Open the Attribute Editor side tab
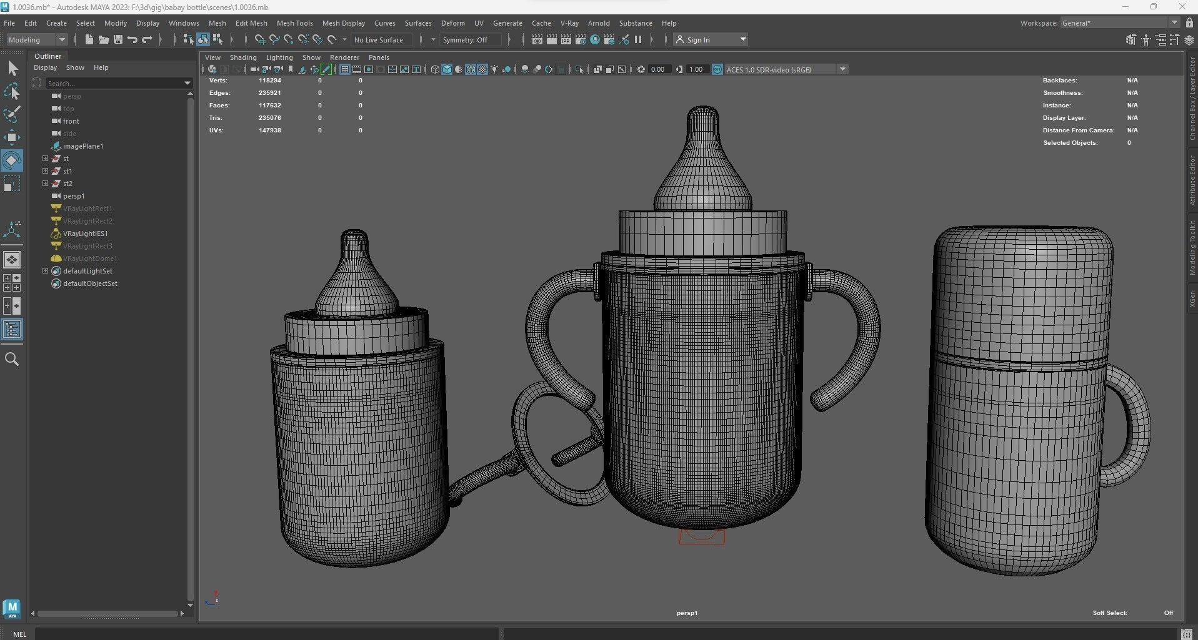This screenshot has height=640, width=1198. [x=1192, y=180]
